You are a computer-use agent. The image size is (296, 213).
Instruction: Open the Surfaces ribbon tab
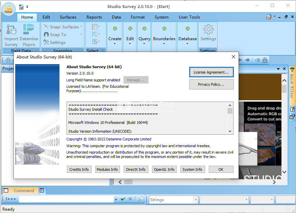68,17
